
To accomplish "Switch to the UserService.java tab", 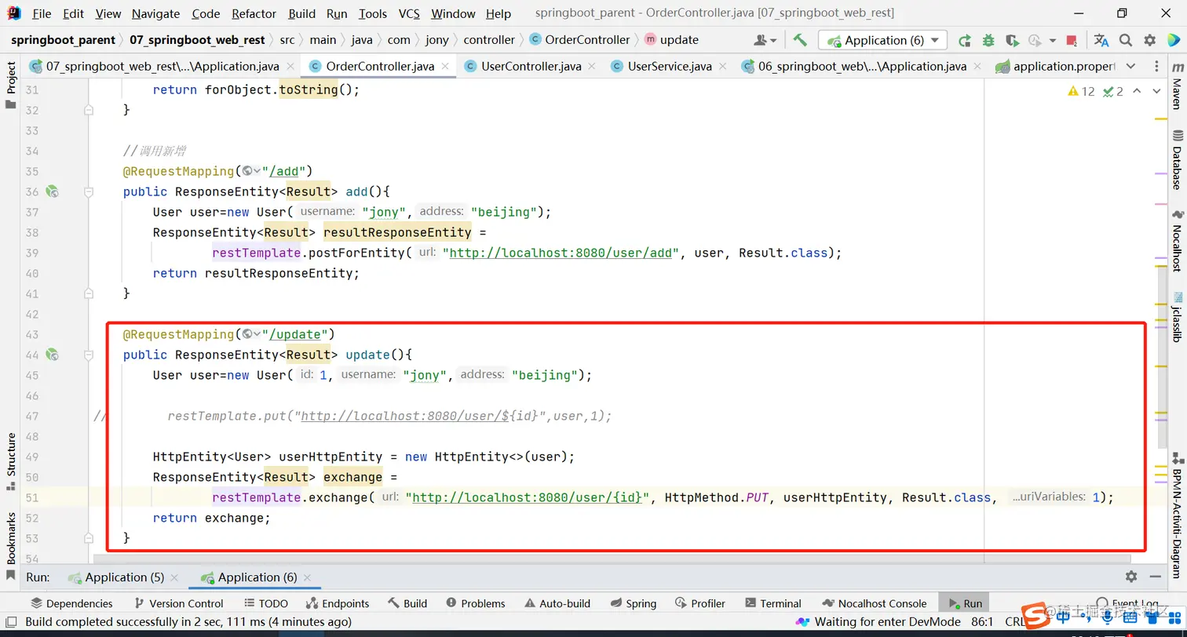I will tap(669, 67).
